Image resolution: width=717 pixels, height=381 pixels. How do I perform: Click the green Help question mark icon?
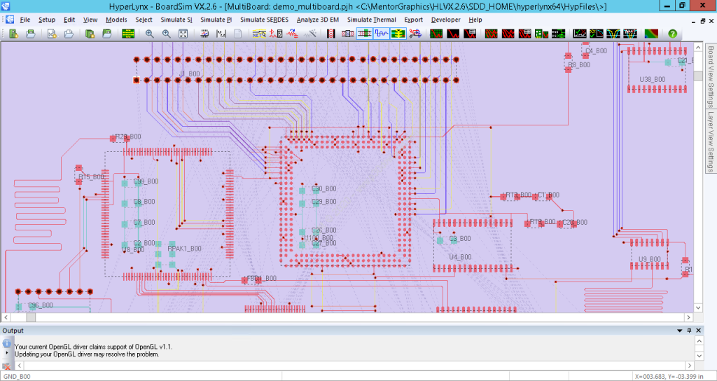673,34
